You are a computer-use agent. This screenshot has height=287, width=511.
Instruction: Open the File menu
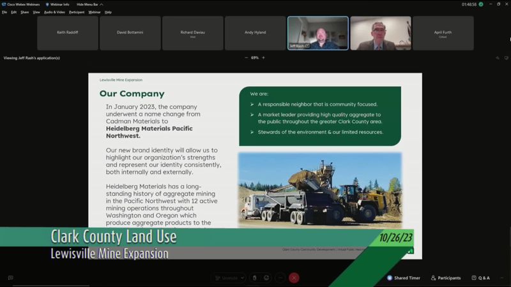point(4,12)
